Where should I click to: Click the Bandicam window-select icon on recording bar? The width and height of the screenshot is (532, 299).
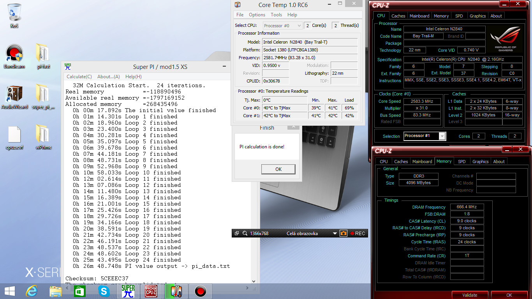(x=237, y=234)
